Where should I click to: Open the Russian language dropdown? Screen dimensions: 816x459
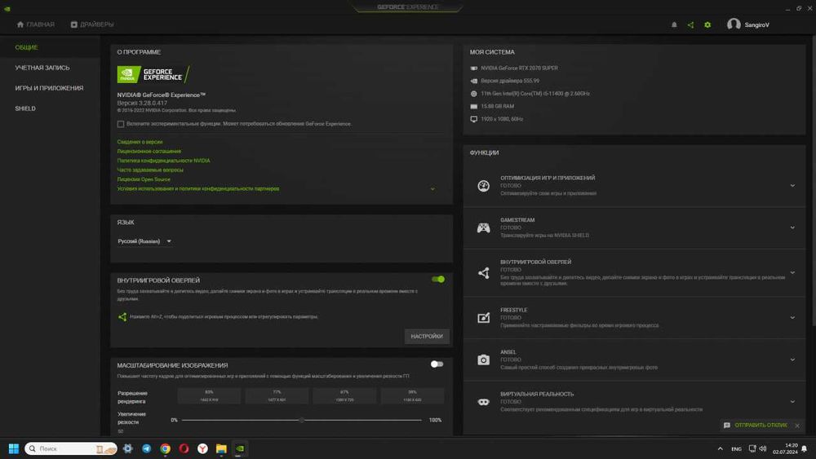pyautogui.click(x=144, y=241)
